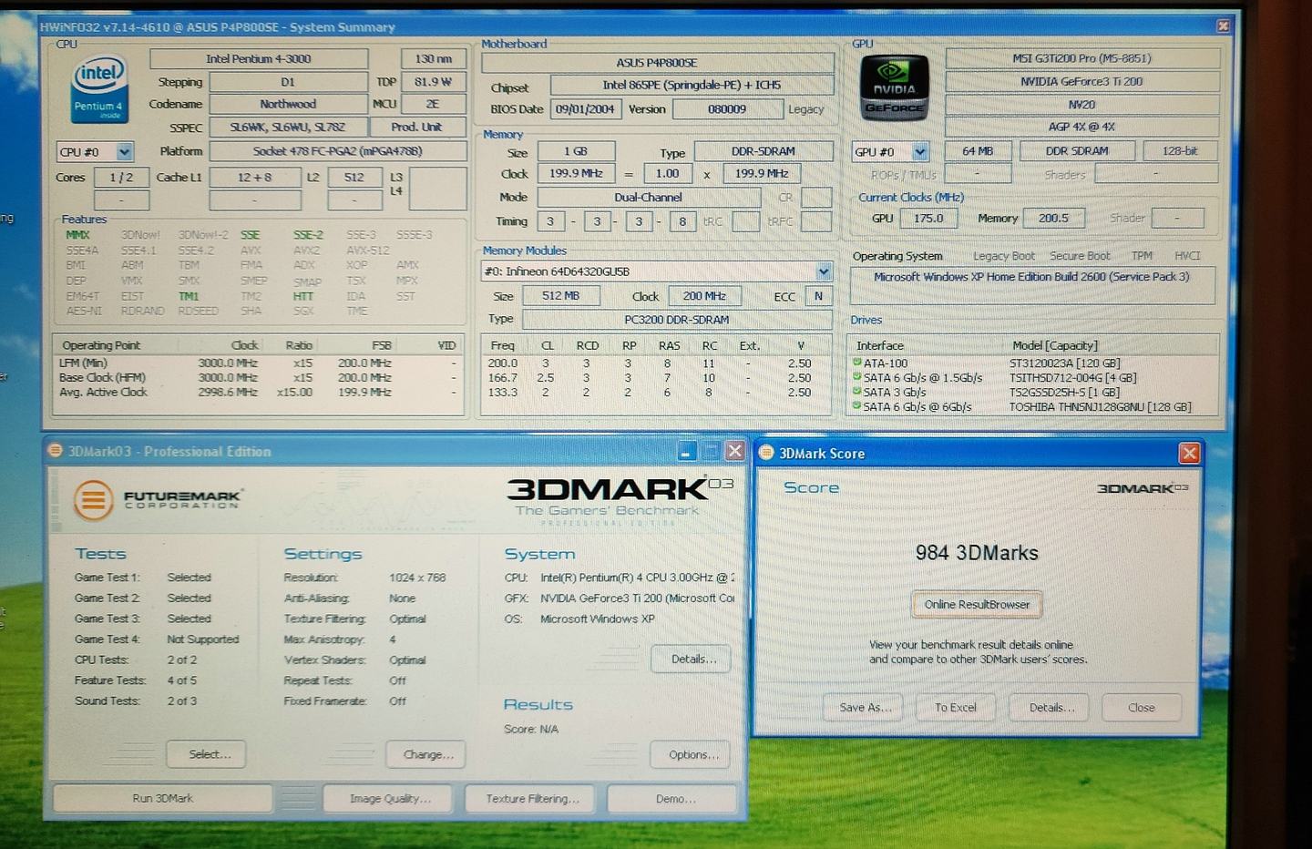The width and height of the screenshot is (1312, 849).
Task: Click the video memory field 64 MB
Action: [x=978, y=151]
